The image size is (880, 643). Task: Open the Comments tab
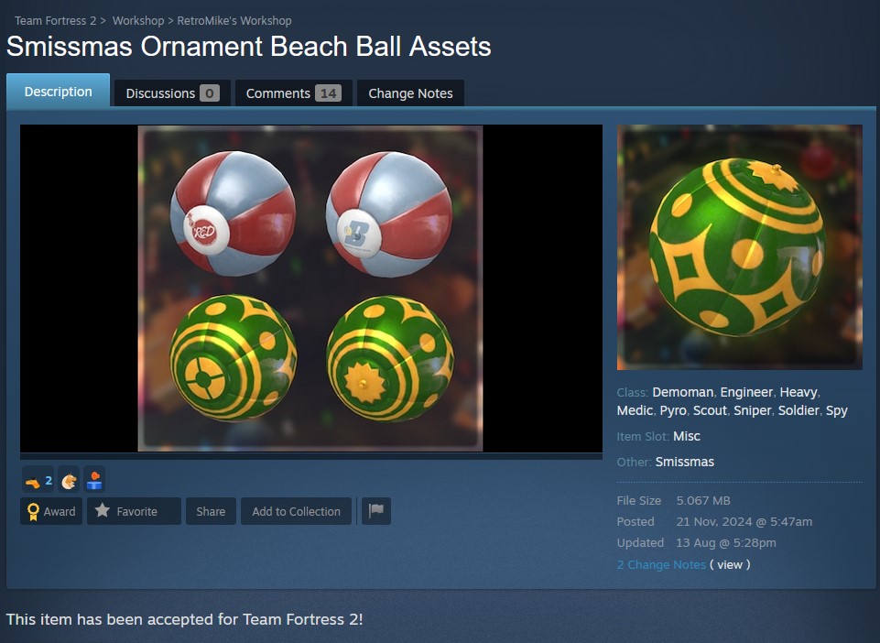[x=294, y=93]
